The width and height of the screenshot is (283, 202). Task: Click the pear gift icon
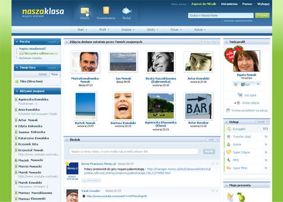tap(241, 197)
